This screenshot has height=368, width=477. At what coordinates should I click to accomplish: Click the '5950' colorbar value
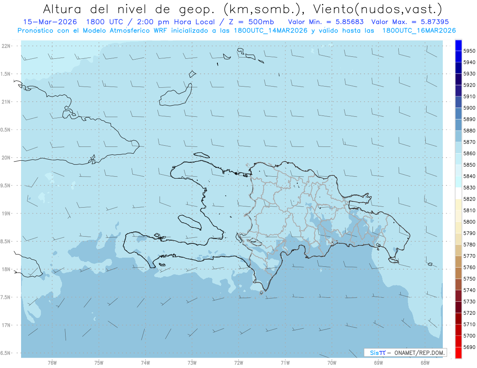click(470, 51)
